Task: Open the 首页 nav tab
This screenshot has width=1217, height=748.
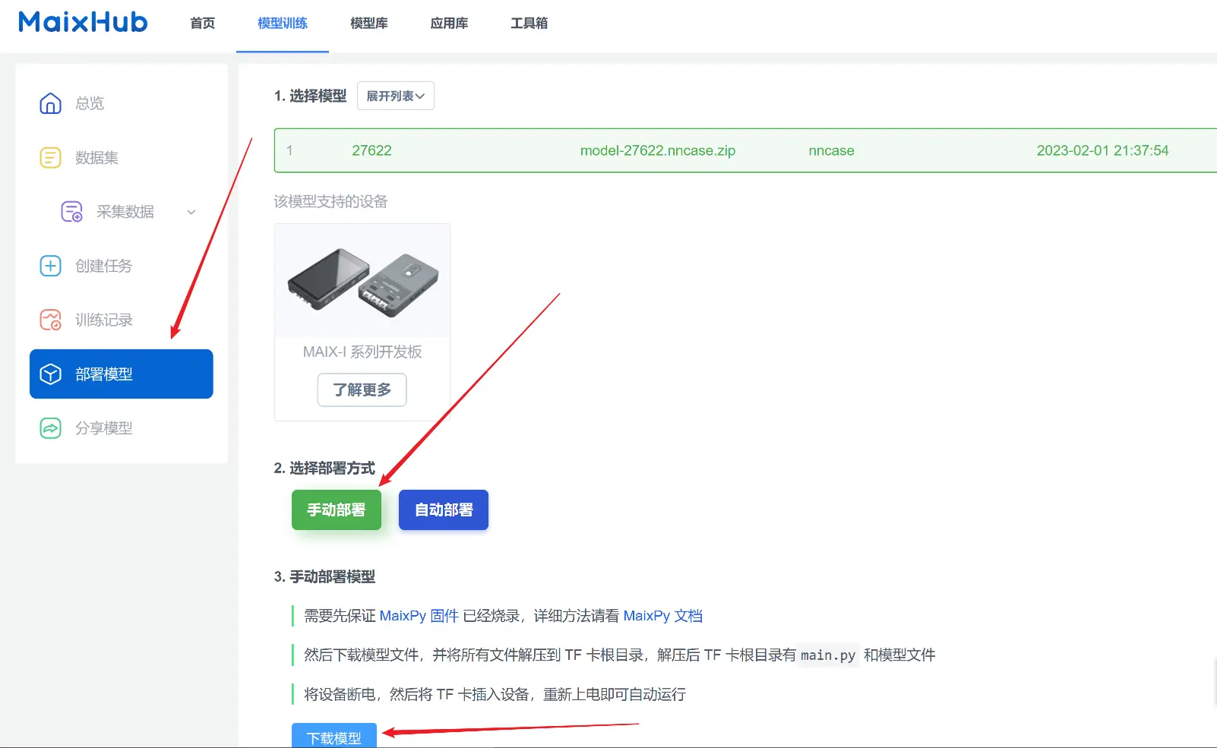Action: [x=202, y=24]
